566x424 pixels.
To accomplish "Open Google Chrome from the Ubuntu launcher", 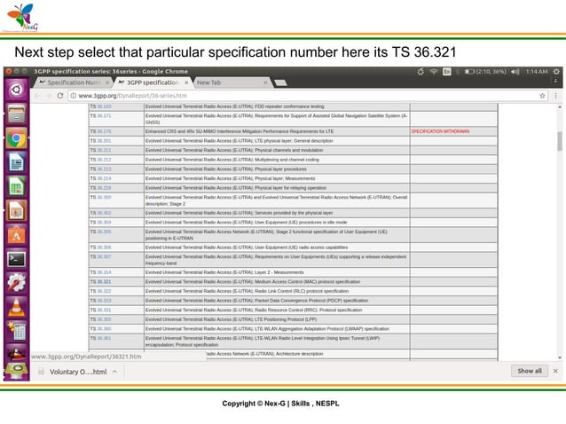I will (x=16, y=138).
